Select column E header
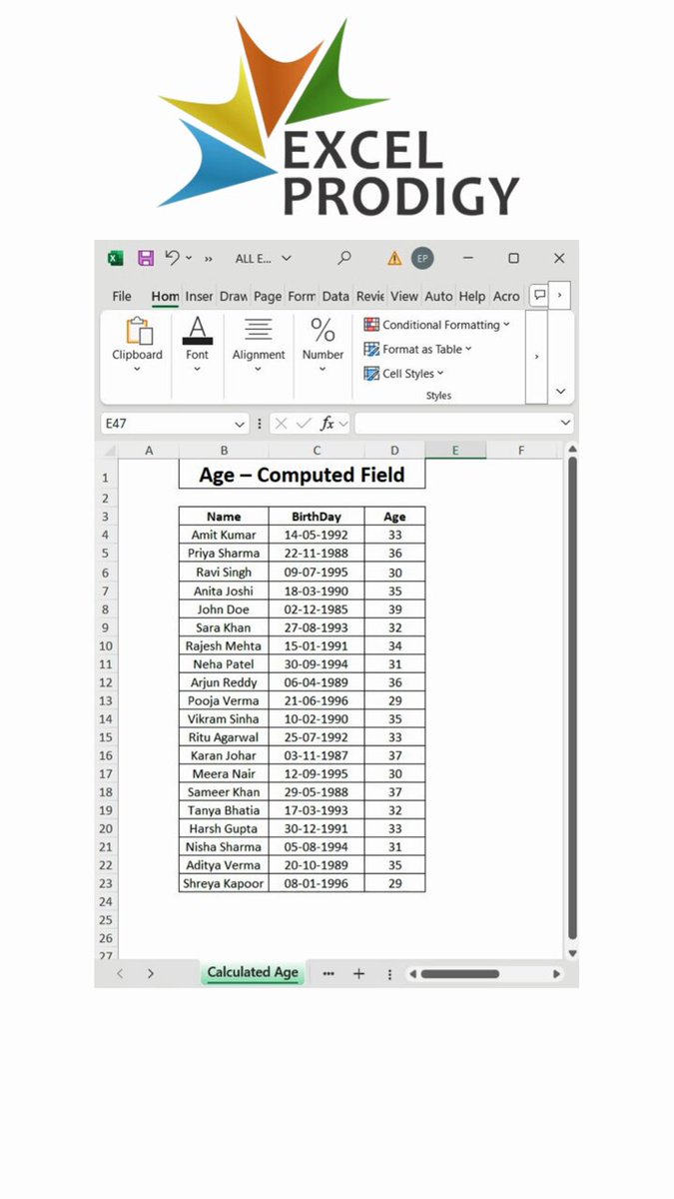Screen dimensions: 674x1199 [x=455, y=451]
